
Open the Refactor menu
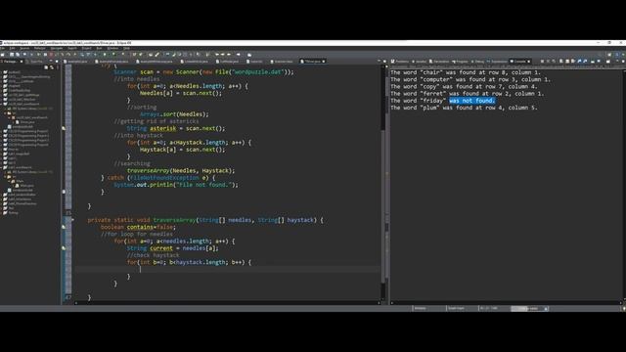39,48
